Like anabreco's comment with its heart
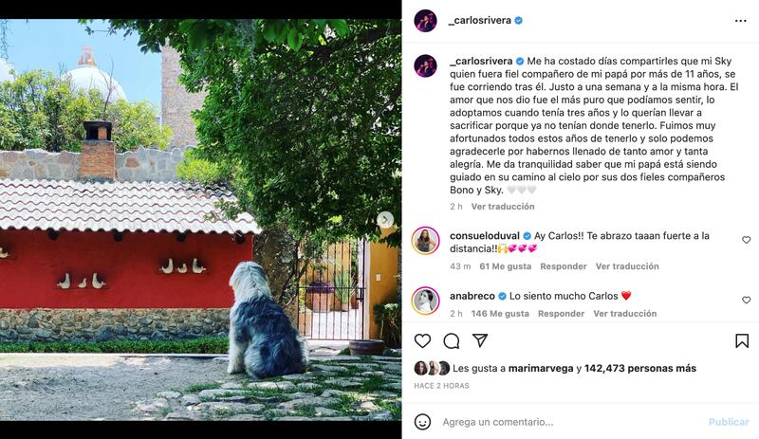The height and width of the screenshot is (439, 759). pyautogui.click(x=747, y=300)
